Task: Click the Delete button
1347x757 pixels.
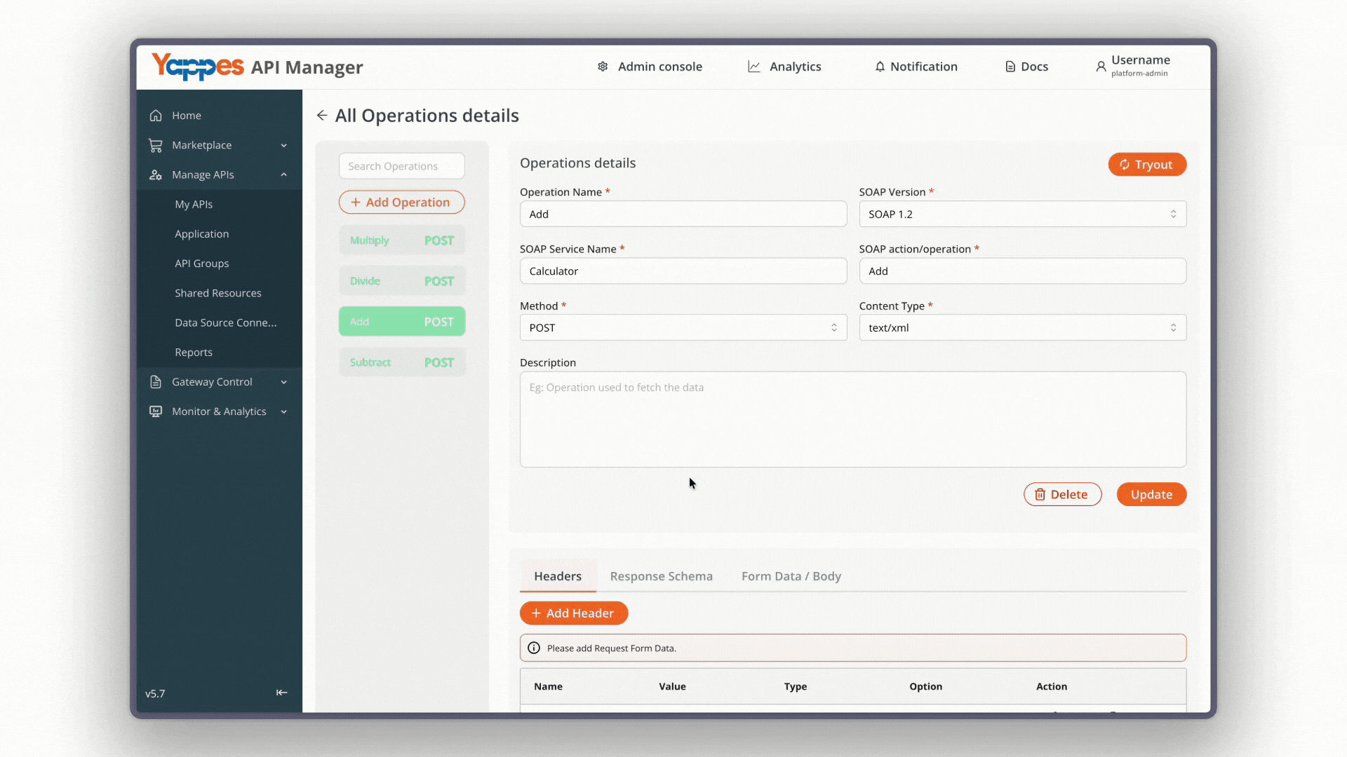Action: (x=1062, y=494)
